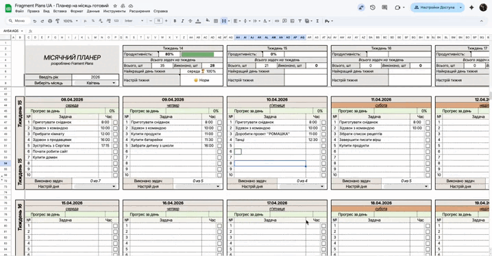Open the merge type dropdown arrow
Screen dimensions: 492x256
pos(229,21)
